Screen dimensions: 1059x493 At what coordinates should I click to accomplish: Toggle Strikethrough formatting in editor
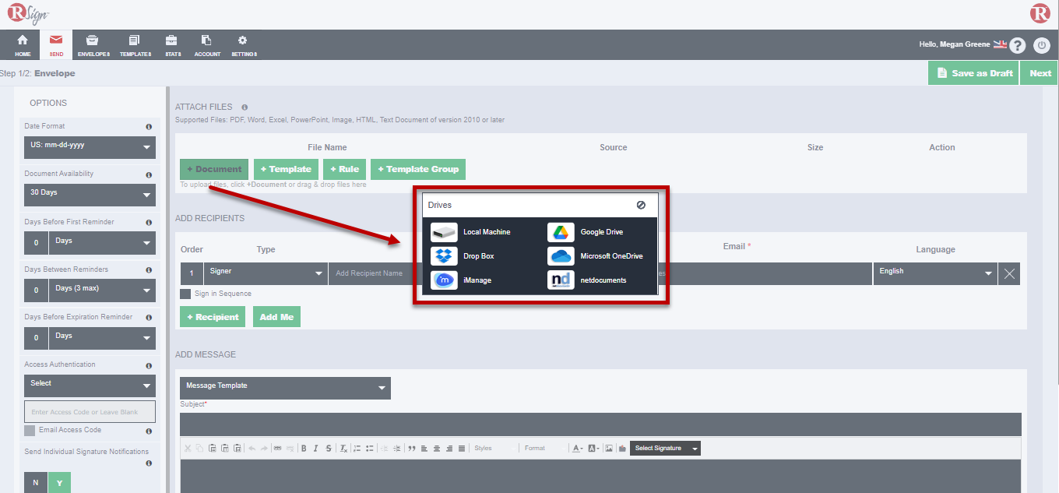pyautogui.click(x=329, y=448)
